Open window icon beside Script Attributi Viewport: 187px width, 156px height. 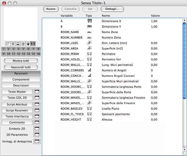[x=37, y=104]
